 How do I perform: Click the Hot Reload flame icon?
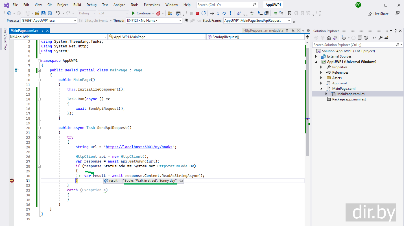tap(158, 13)
